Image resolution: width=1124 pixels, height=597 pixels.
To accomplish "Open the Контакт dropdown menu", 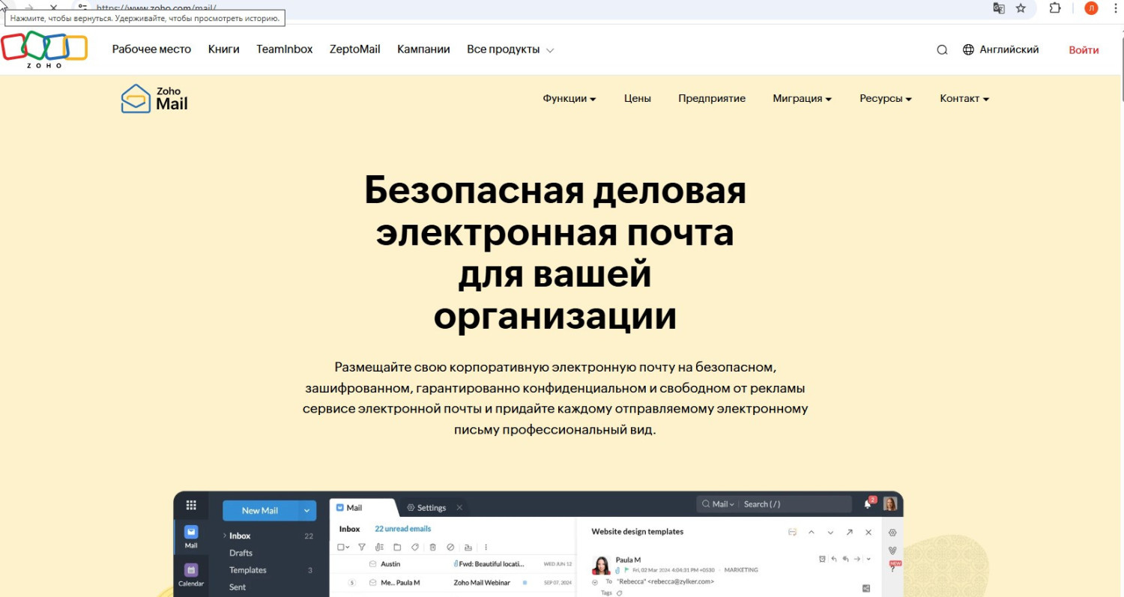I will coord(964,99).
